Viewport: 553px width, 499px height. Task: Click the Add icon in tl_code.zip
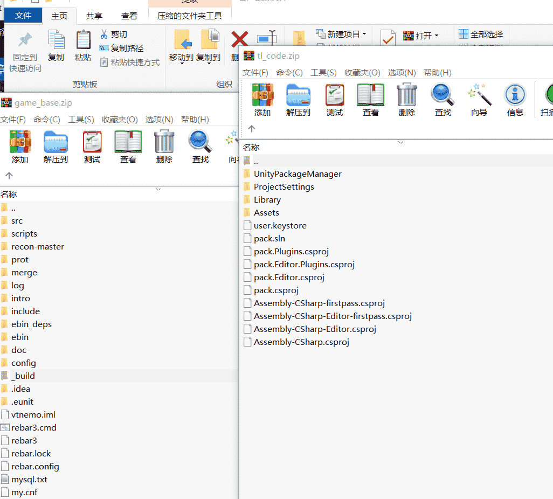(262, 95)
